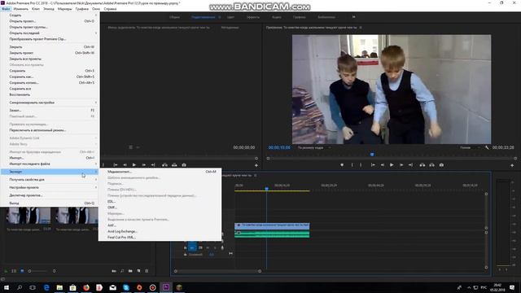The width and height of the screenshot is (521, 293).
Task: Open Find search icon in Project panel
Action: (122, 271)
